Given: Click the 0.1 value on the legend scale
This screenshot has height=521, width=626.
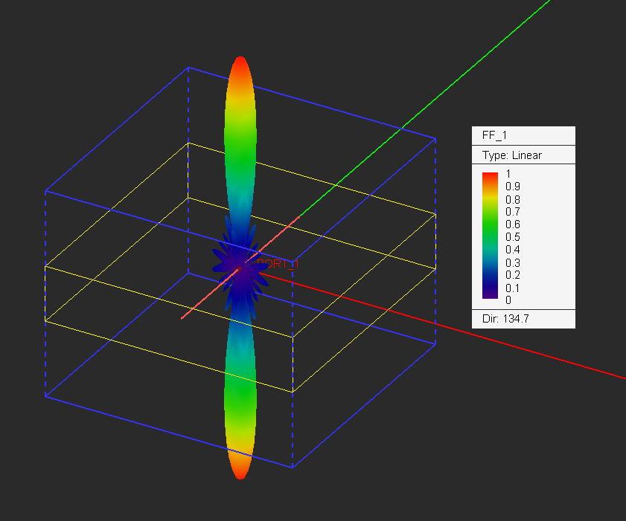Looking at the screenshot, I should 513,288.
